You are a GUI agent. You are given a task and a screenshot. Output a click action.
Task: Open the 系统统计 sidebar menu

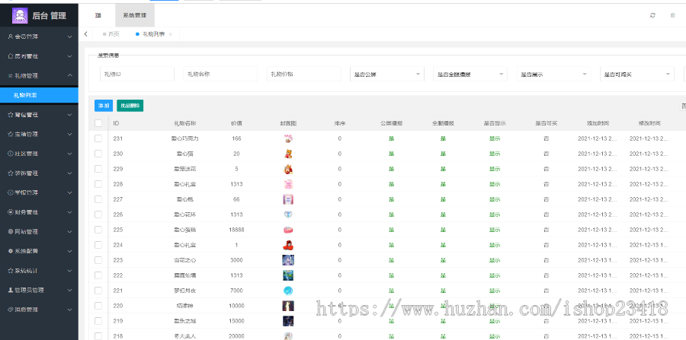click(x=39, y=271)
